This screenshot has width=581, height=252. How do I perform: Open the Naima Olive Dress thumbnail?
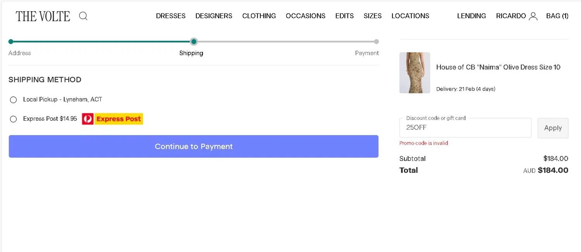coord(415,73)
